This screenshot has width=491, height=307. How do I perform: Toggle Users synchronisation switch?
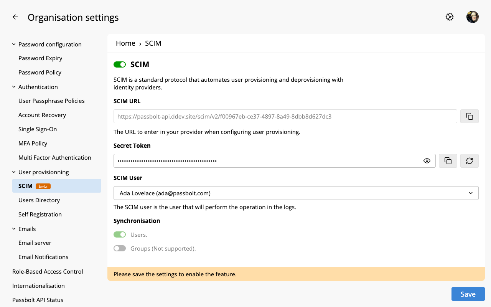120,234
